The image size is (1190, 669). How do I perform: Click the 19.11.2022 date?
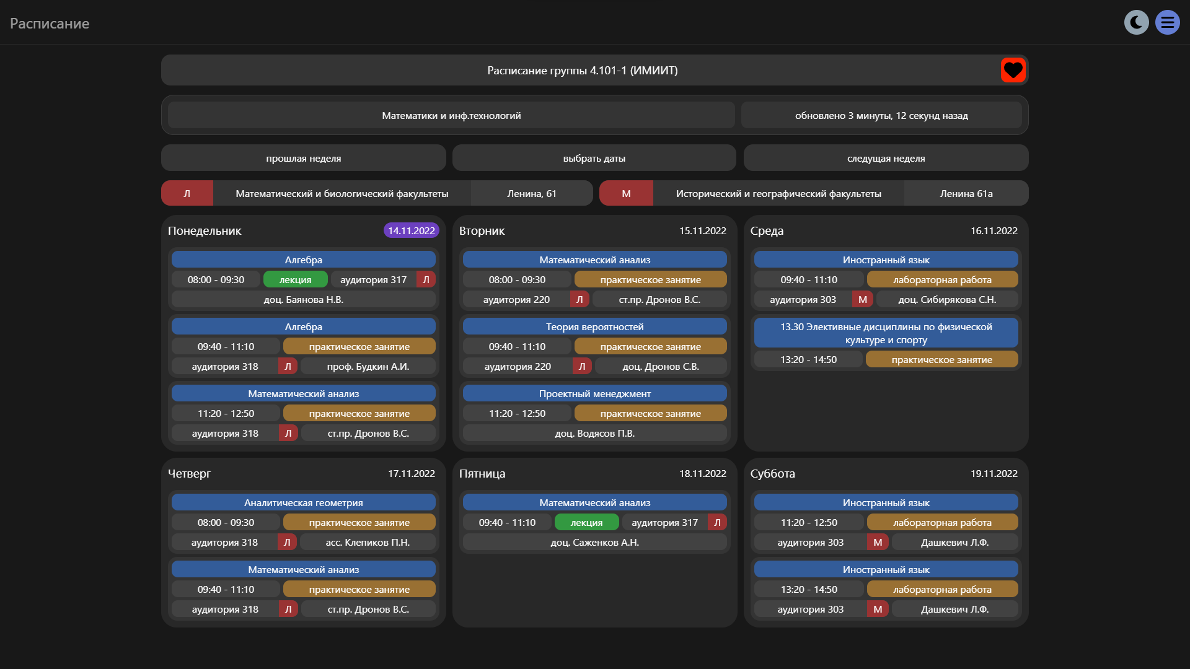[x=994, y=473]
